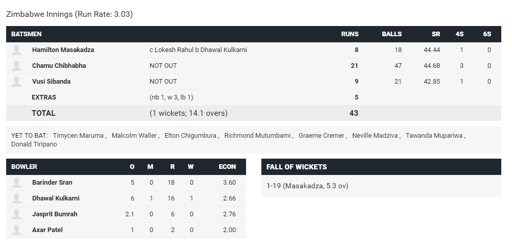Click the BATSMEN table header
This screenshot has height=252, width=512.
coord(27,34)
